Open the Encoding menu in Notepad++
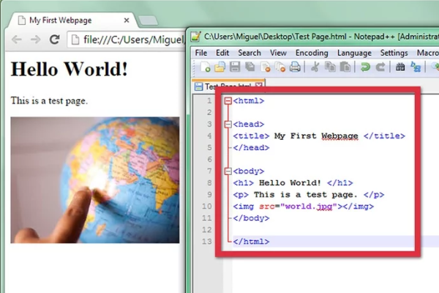The width and height of the screenshot is (439, 293). 312,53
